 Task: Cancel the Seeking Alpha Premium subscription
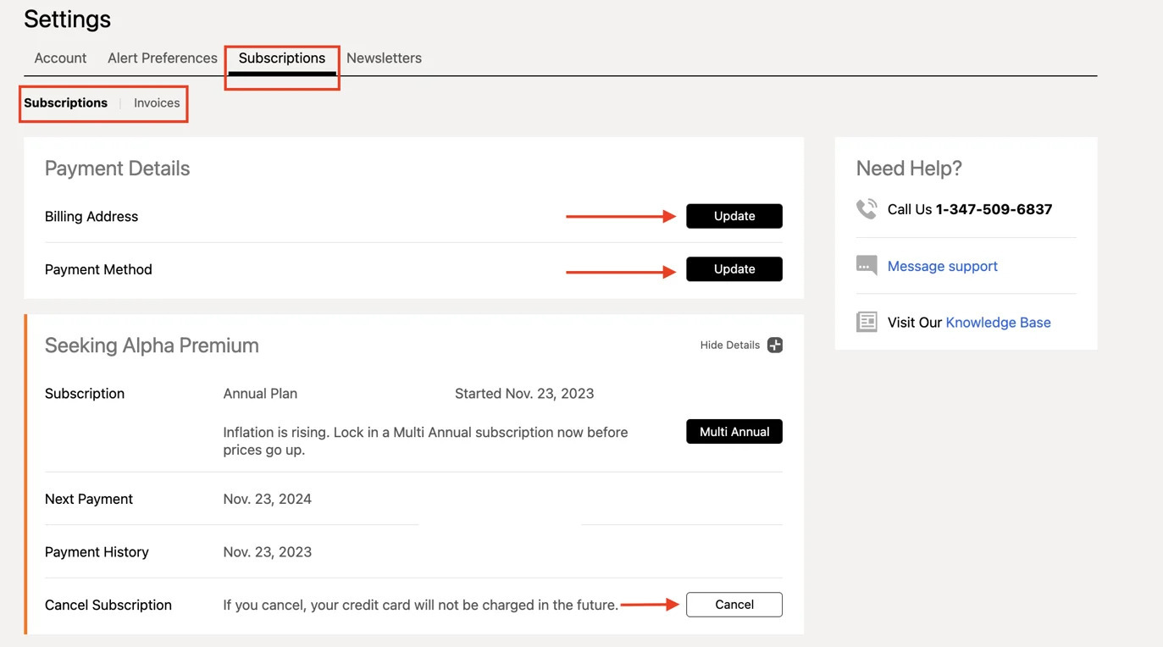point(734,605)
